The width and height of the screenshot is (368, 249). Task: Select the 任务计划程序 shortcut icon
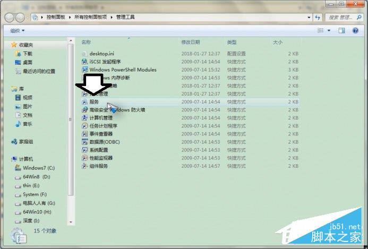[84, 126]
